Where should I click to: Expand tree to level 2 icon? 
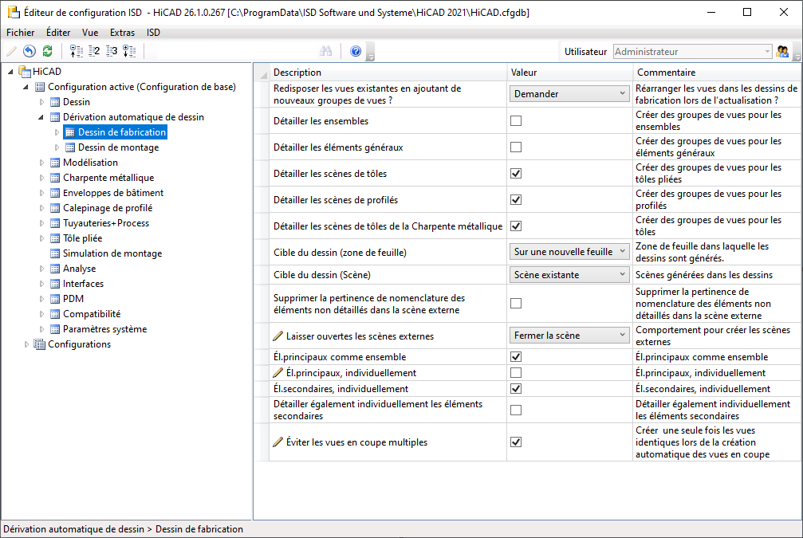pyautogui.click(x=94, y=51)
